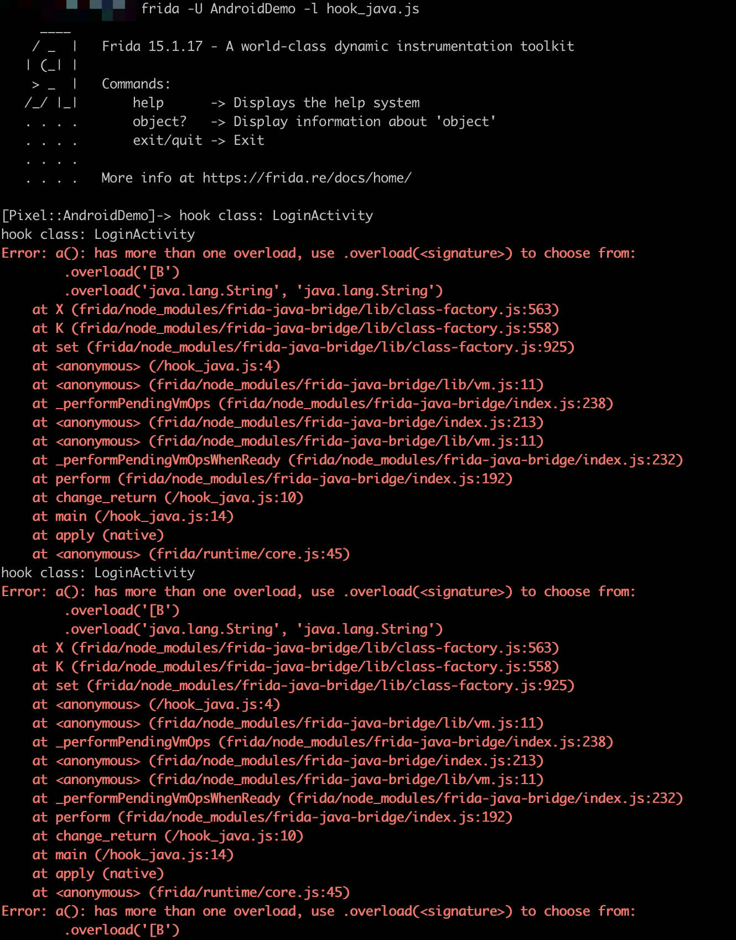Click the first 'Error: a()' overload message
This screenshot has height=940, width=736.
pyautogui.click(x=318, y=253)
